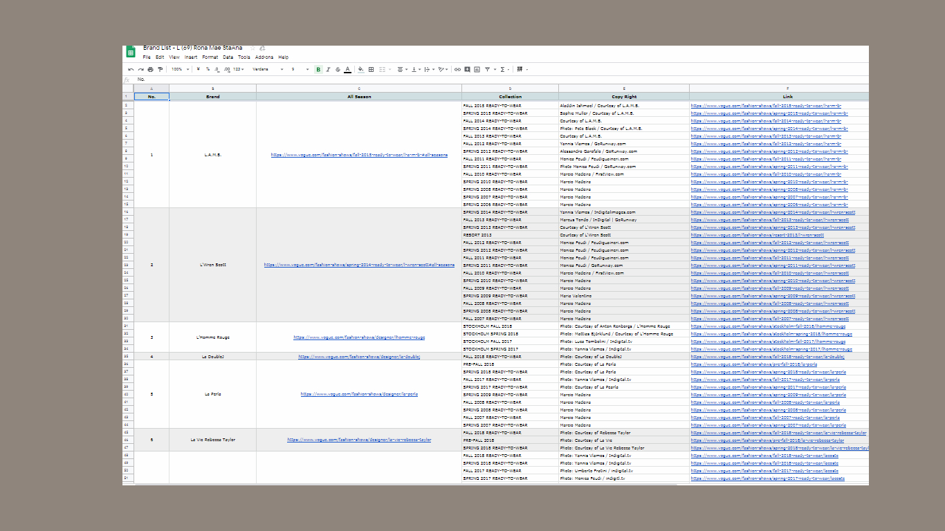The height and width of the screenshot is (531, 945).
Task: Open the Add-ons menu
Action: [x=264, y=57]
